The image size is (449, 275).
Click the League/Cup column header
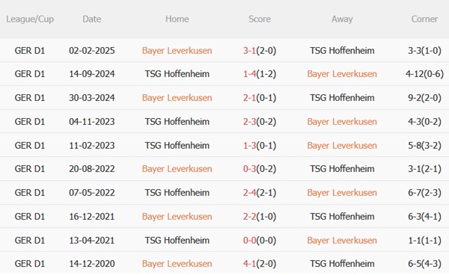coord(30,19)
